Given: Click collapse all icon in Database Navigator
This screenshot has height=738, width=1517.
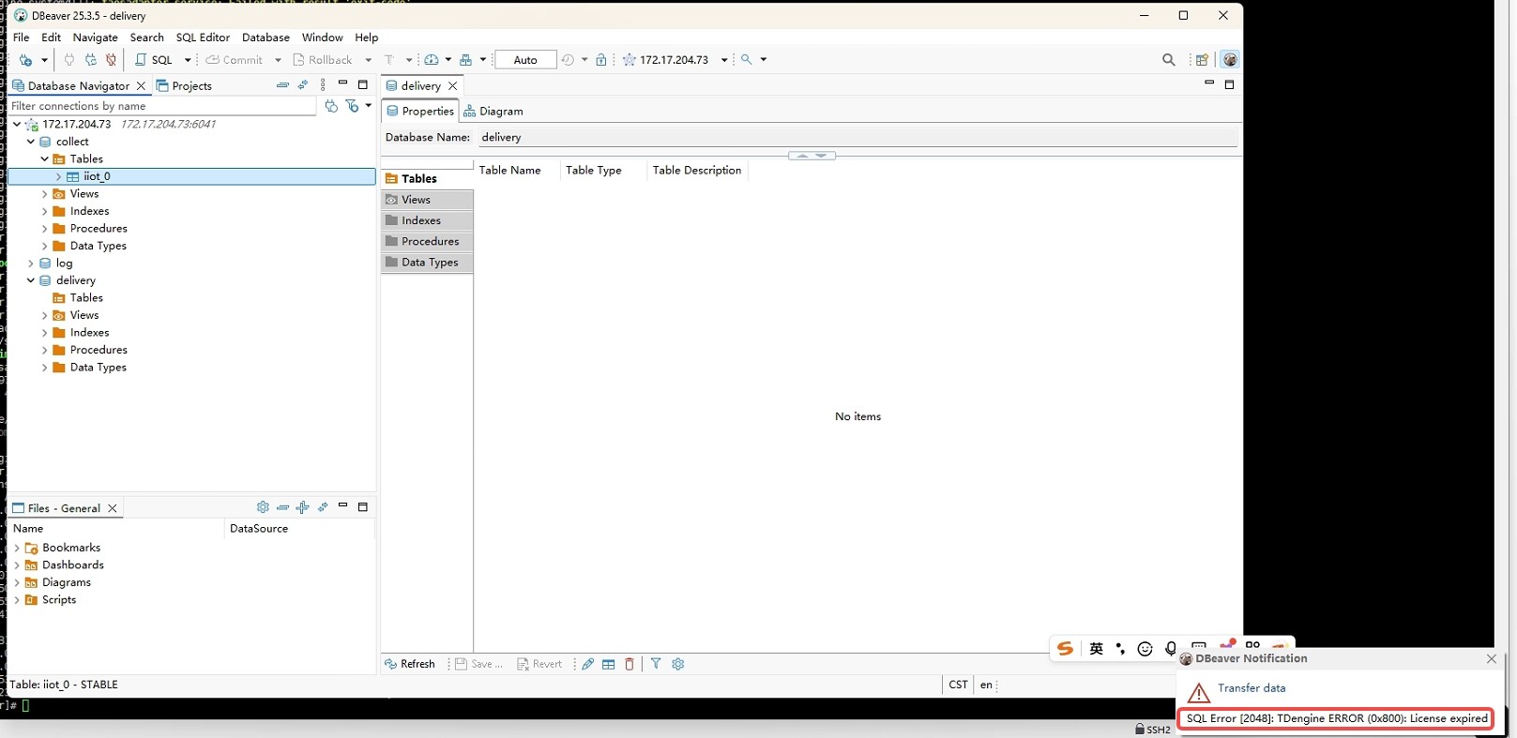Looking at the screenshot, I should pos(282,85).
